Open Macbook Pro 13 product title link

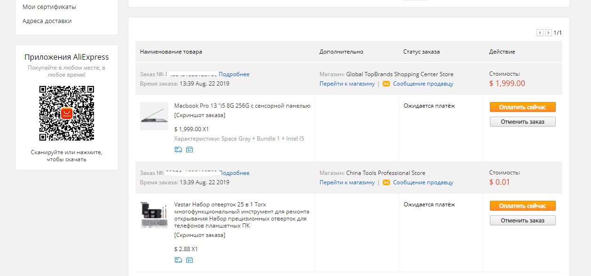pyautogui.click(x=242, y=106)
